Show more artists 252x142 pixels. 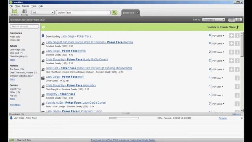coord(12,60)
